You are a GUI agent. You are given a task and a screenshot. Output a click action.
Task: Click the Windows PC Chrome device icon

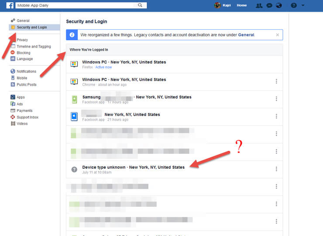(74, 82)
